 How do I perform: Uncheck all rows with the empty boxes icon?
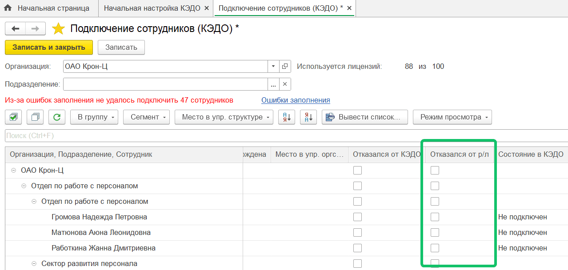click(x=35, y=117)
